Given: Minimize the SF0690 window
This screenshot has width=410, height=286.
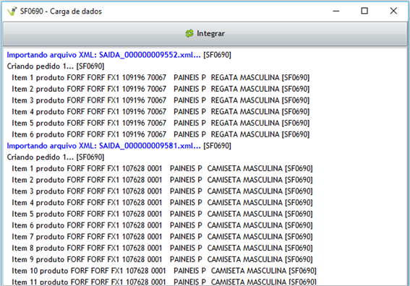Looking at the screenshot, I should (336, 11).
